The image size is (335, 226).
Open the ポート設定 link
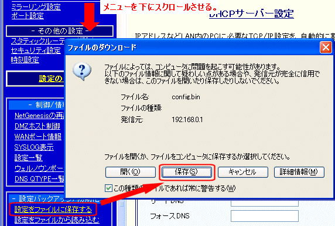coord(28,16)
